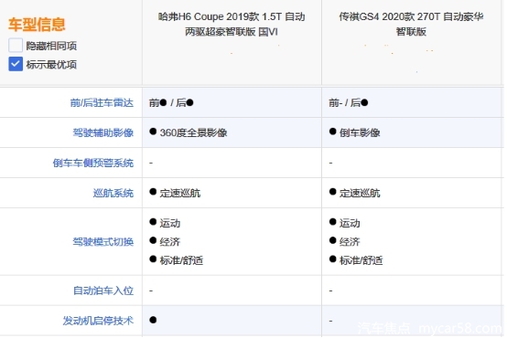Click the 驾驶模式切换 link
Screen dimensions: 507x338
[x=103, y=242]
